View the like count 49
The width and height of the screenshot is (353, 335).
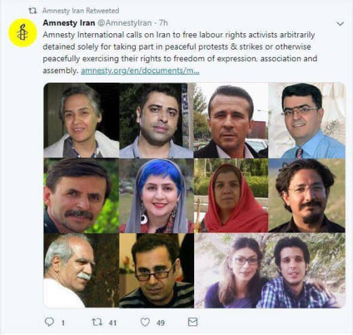click(160, 323)
